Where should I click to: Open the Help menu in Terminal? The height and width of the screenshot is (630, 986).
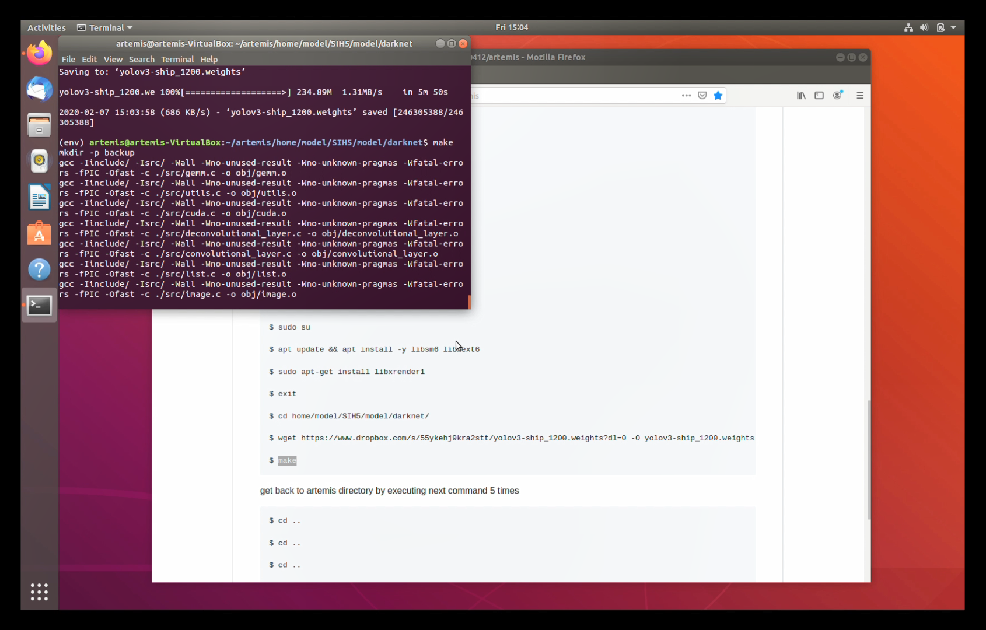(209, 59)
